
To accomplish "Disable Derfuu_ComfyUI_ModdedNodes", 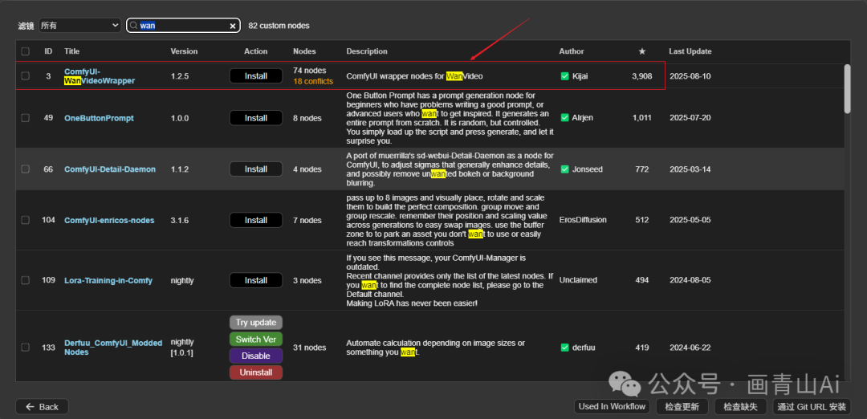I will tap(256, 356).
